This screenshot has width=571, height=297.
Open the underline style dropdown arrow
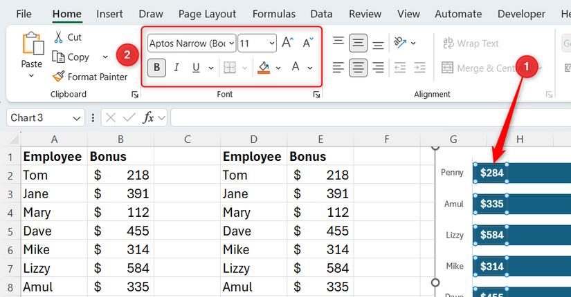(211, 68)
